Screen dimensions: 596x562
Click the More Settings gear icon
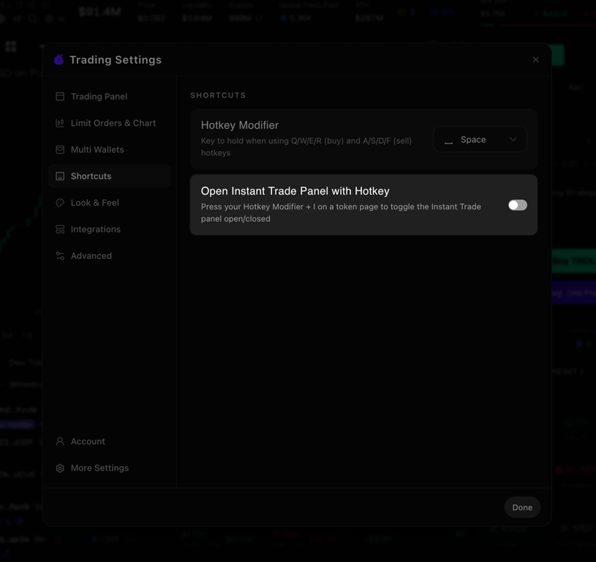[60, 468]
